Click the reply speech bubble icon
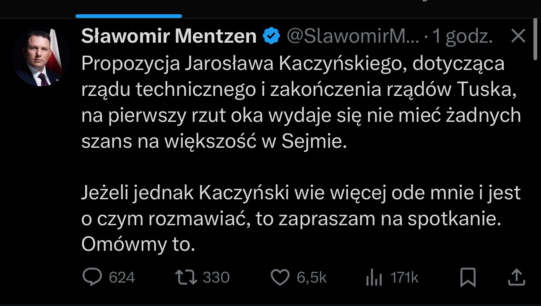 (x=92, y=277)
